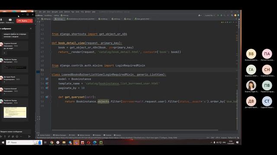This screenshot has width=277, height=155.
Task: Open the Terminal tool window
Action: tap(108, 135)
